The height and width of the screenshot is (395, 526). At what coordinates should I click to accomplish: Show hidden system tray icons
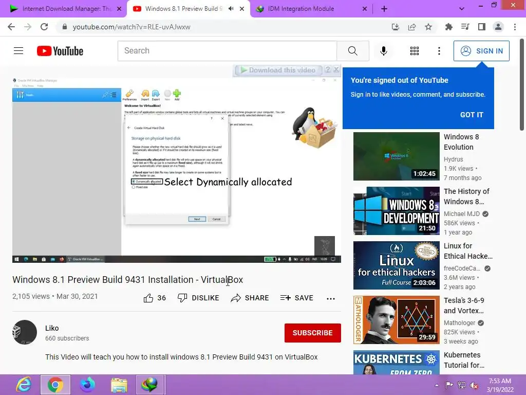click(437, 385)
